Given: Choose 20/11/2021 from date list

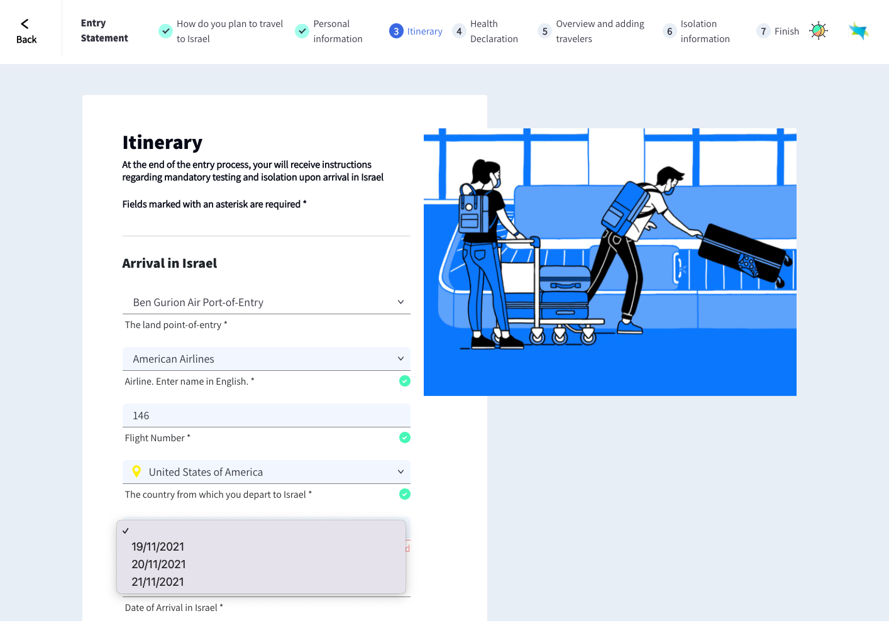Looking at the screenshot, I should (x=158, y=564).
